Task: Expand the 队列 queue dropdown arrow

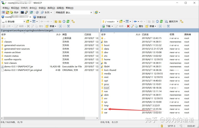Action: pyautogui.click(x=51, y=12)
